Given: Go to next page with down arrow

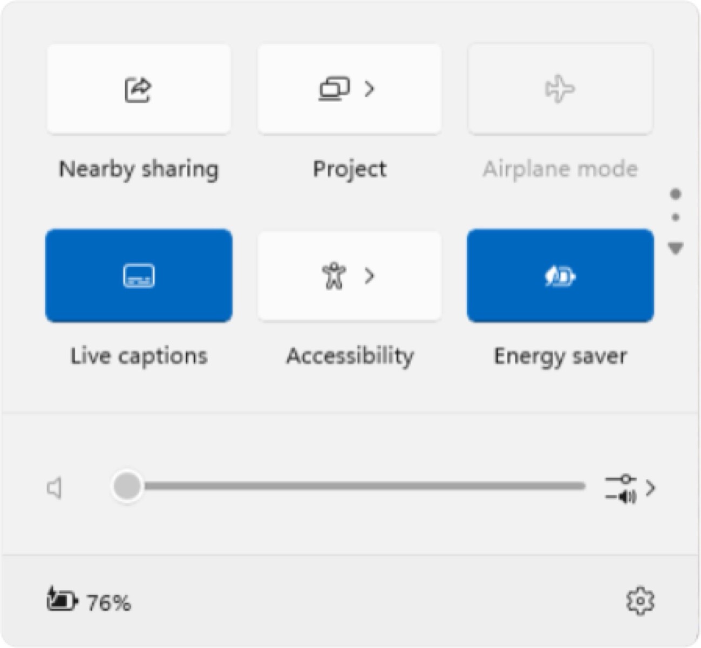Looking at the screenshot, I should (675, 248).
